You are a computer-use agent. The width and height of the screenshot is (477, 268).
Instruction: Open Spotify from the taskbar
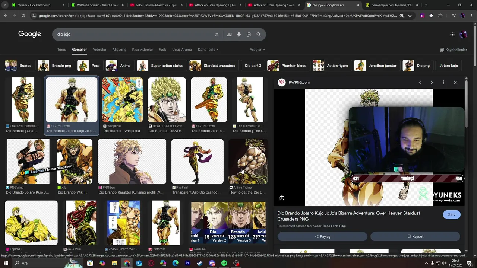(224, 263)
